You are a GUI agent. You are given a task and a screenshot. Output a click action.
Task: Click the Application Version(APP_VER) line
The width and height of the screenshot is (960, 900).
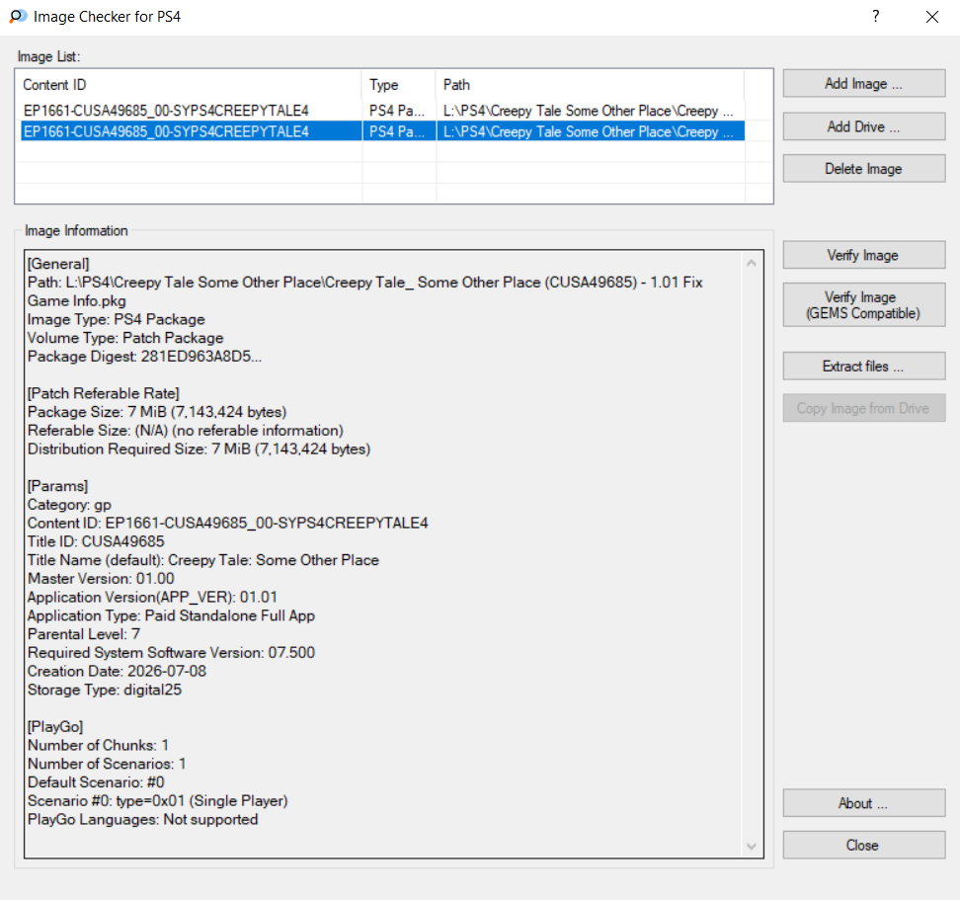tap(152, 597)
